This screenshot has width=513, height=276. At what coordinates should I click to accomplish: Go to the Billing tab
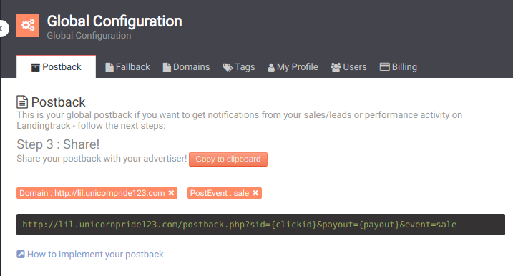[x=398, y=67]
